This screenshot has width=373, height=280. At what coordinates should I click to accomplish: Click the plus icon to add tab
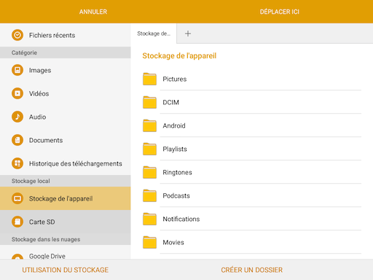188,34
